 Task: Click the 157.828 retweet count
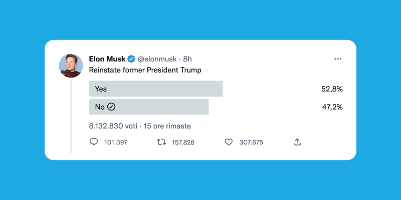[183, 142]
